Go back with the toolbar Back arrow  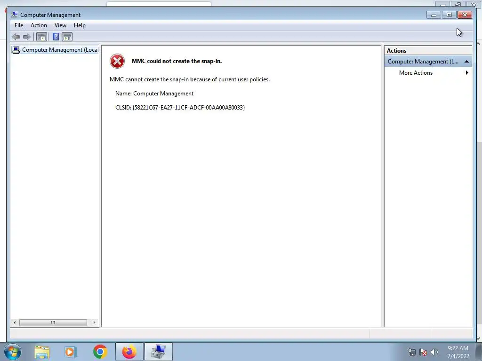[x=16, y=37]
